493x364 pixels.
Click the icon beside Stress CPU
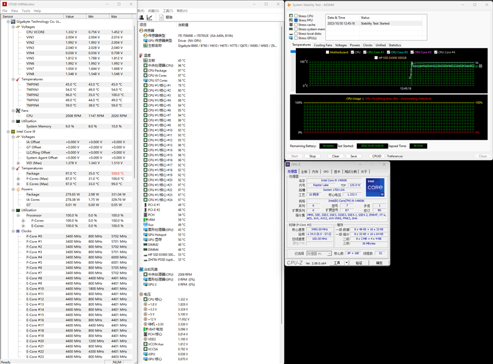291,16
